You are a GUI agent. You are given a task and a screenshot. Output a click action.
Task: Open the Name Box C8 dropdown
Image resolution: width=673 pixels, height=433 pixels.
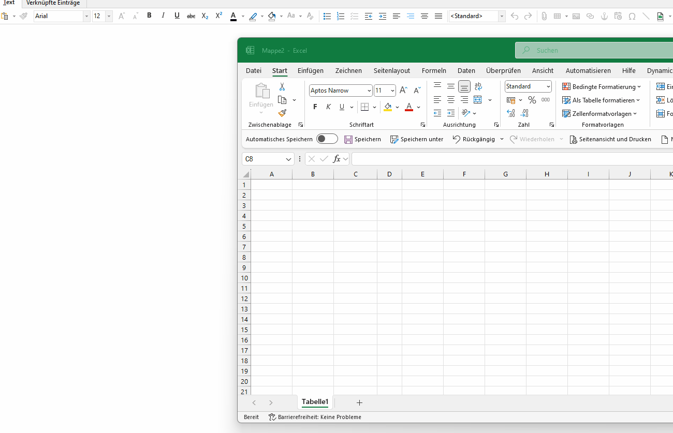coord(288,159)
